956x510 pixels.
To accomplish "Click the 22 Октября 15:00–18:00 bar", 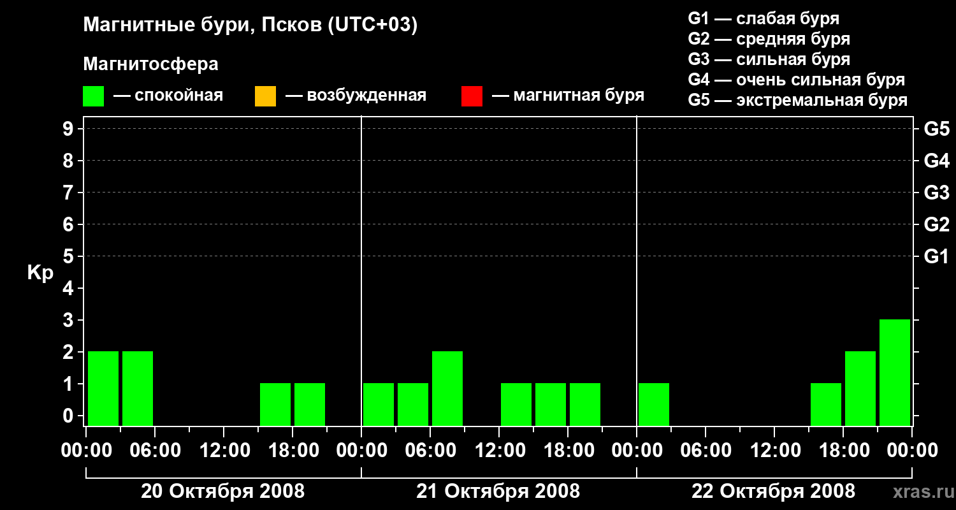I will [x=826, y=404].
